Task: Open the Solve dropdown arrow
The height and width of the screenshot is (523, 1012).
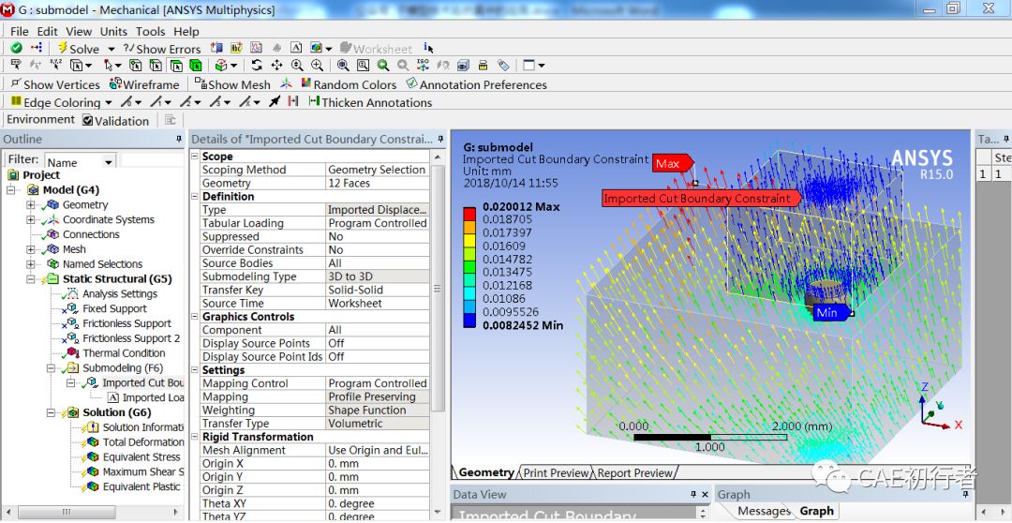Action: pyautogui.click(x=111, y=49)
